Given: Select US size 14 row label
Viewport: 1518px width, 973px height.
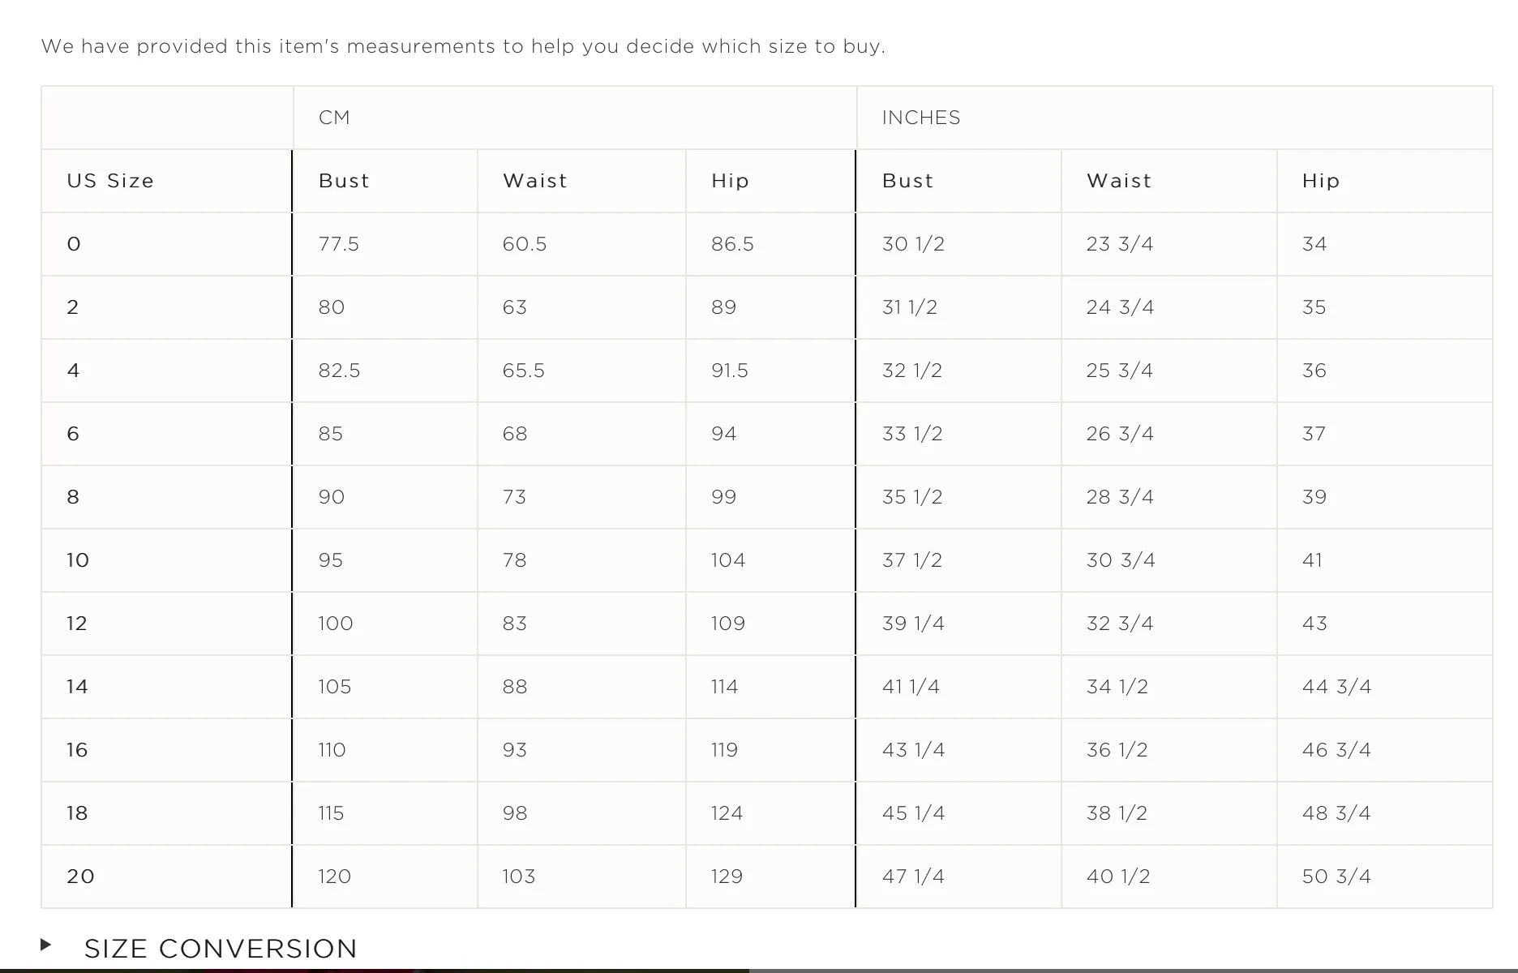Looking at the screenshot, I should click(x=77, y=687).
